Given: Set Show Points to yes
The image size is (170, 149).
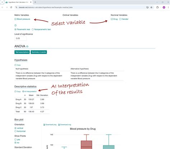Looking at the screenshot, I should pyautogui.click(x=15, y=140).
